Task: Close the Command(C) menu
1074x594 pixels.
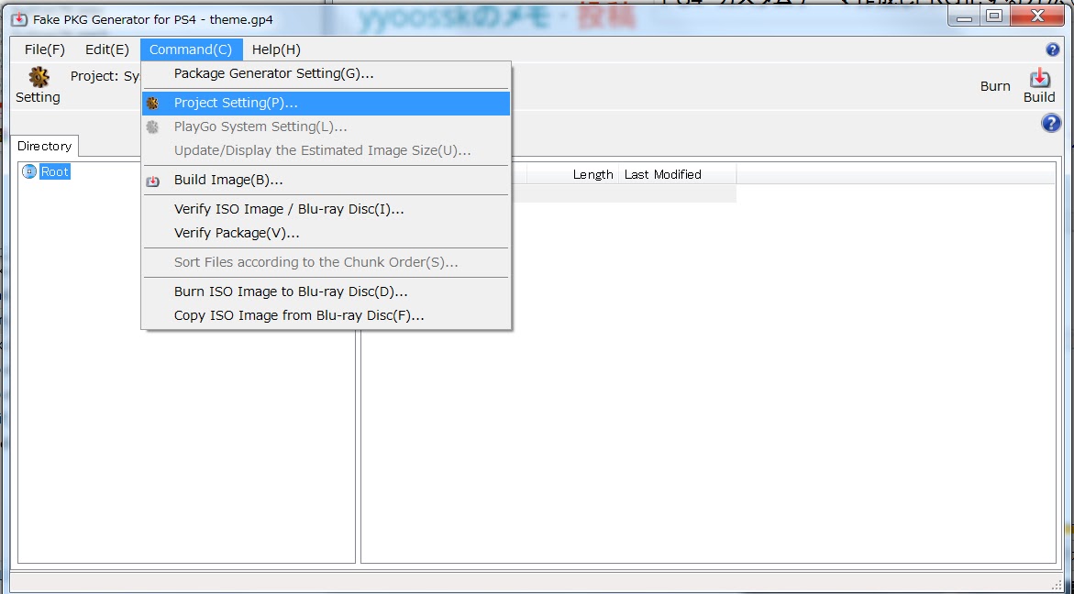Action: [191, 49]
